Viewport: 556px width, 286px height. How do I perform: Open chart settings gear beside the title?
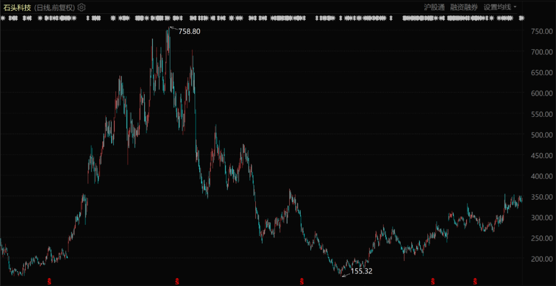click(82, 7)
